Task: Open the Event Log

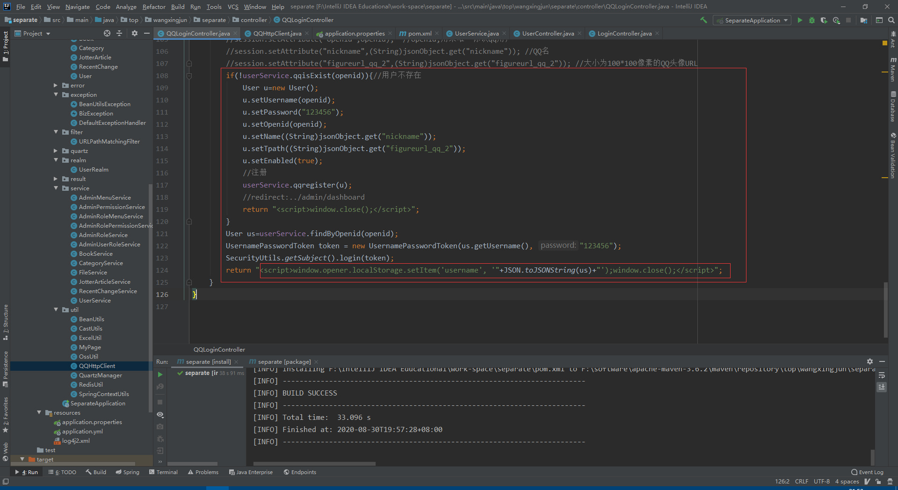Action: (867, 472)
